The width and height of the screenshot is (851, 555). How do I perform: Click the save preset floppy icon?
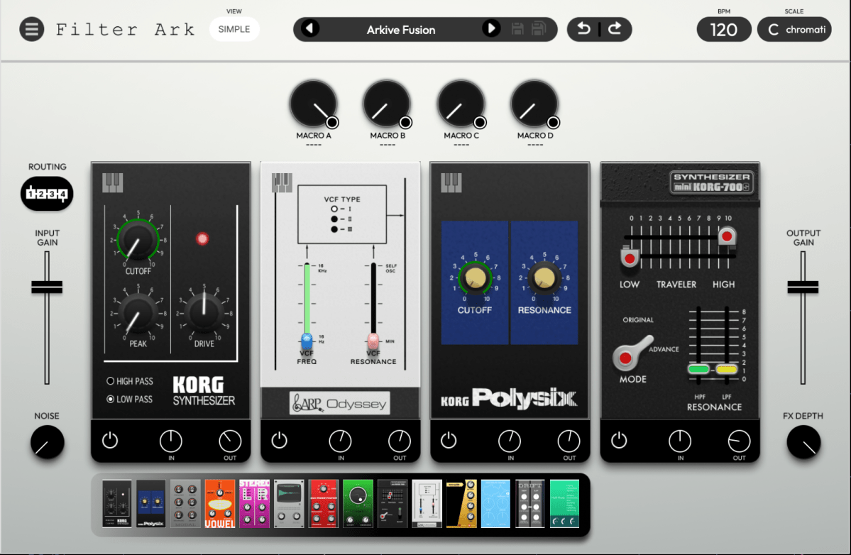pyautogui.click(x=517, y=29)
